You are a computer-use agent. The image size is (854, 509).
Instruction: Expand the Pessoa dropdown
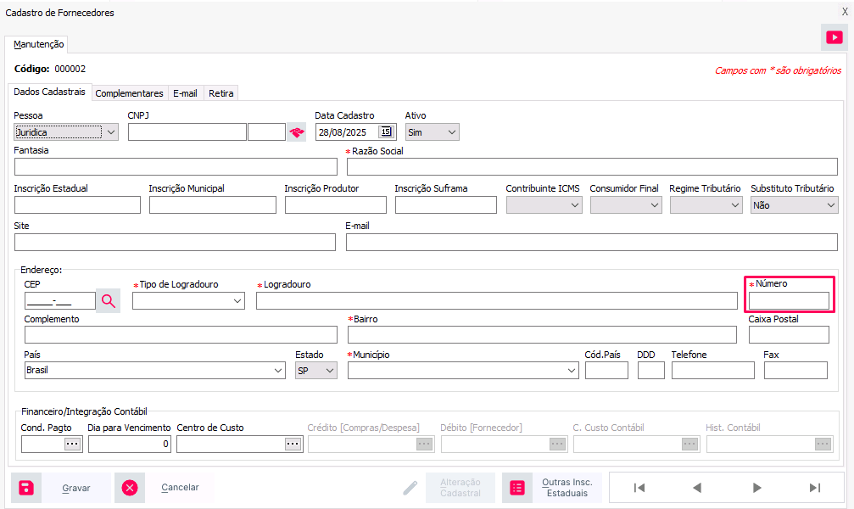(x=111, y=132)
